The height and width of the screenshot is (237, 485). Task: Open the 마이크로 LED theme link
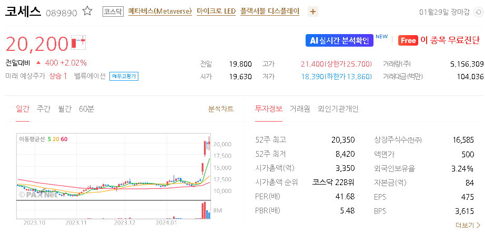[x=216, y=12]
